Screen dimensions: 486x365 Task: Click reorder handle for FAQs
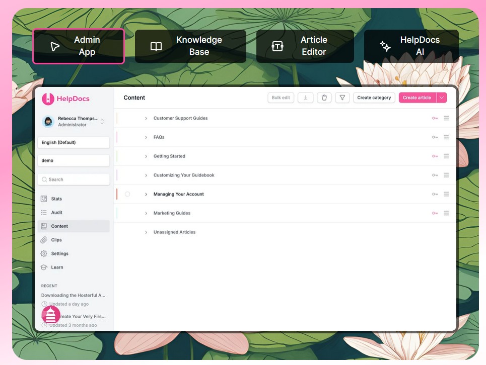(x=446, y=137)
